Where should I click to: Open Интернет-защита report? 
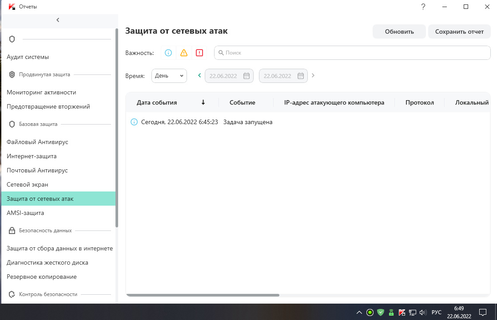(32, 156)
